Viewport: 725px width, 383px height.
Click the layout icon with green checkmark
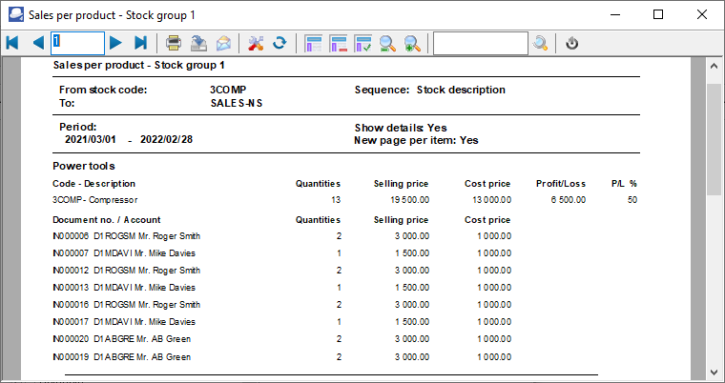pyautogui.click(x=363, y=43)
